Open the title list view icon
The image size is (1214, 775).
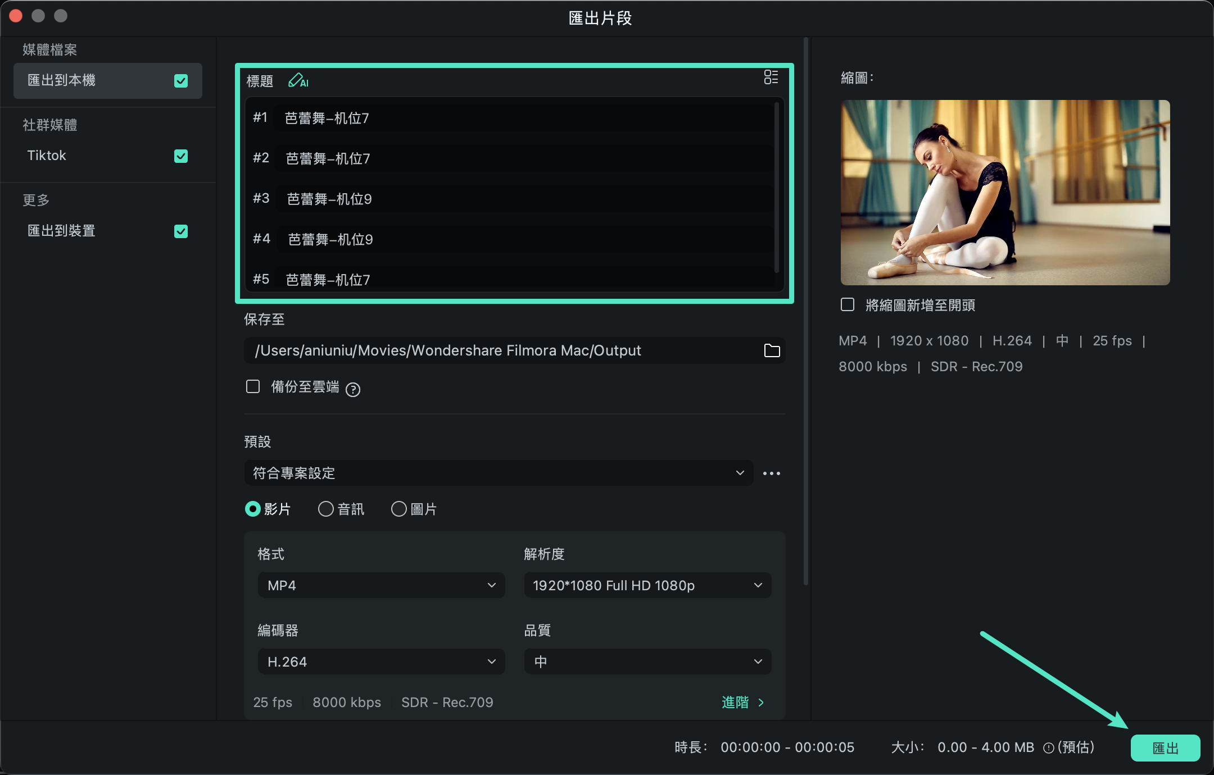771,77
